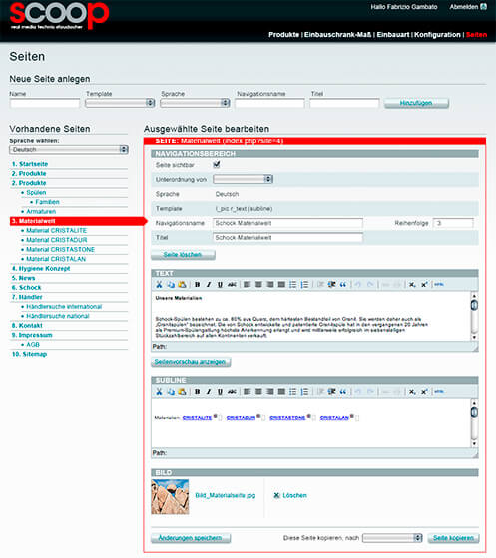
Task: Click the CRISTADUR link in SUBLINE editor
Action: (241, 418)
